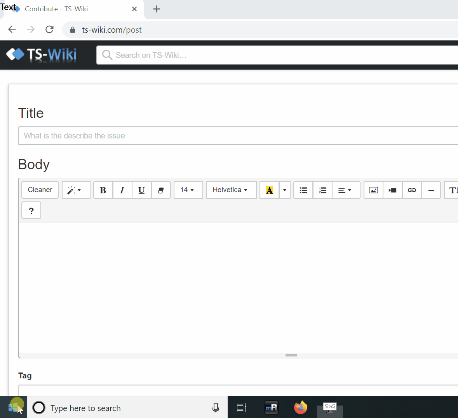Screen dimensions: 458x418
Task: Open the editor help question mark
Action: pos(31,211)
